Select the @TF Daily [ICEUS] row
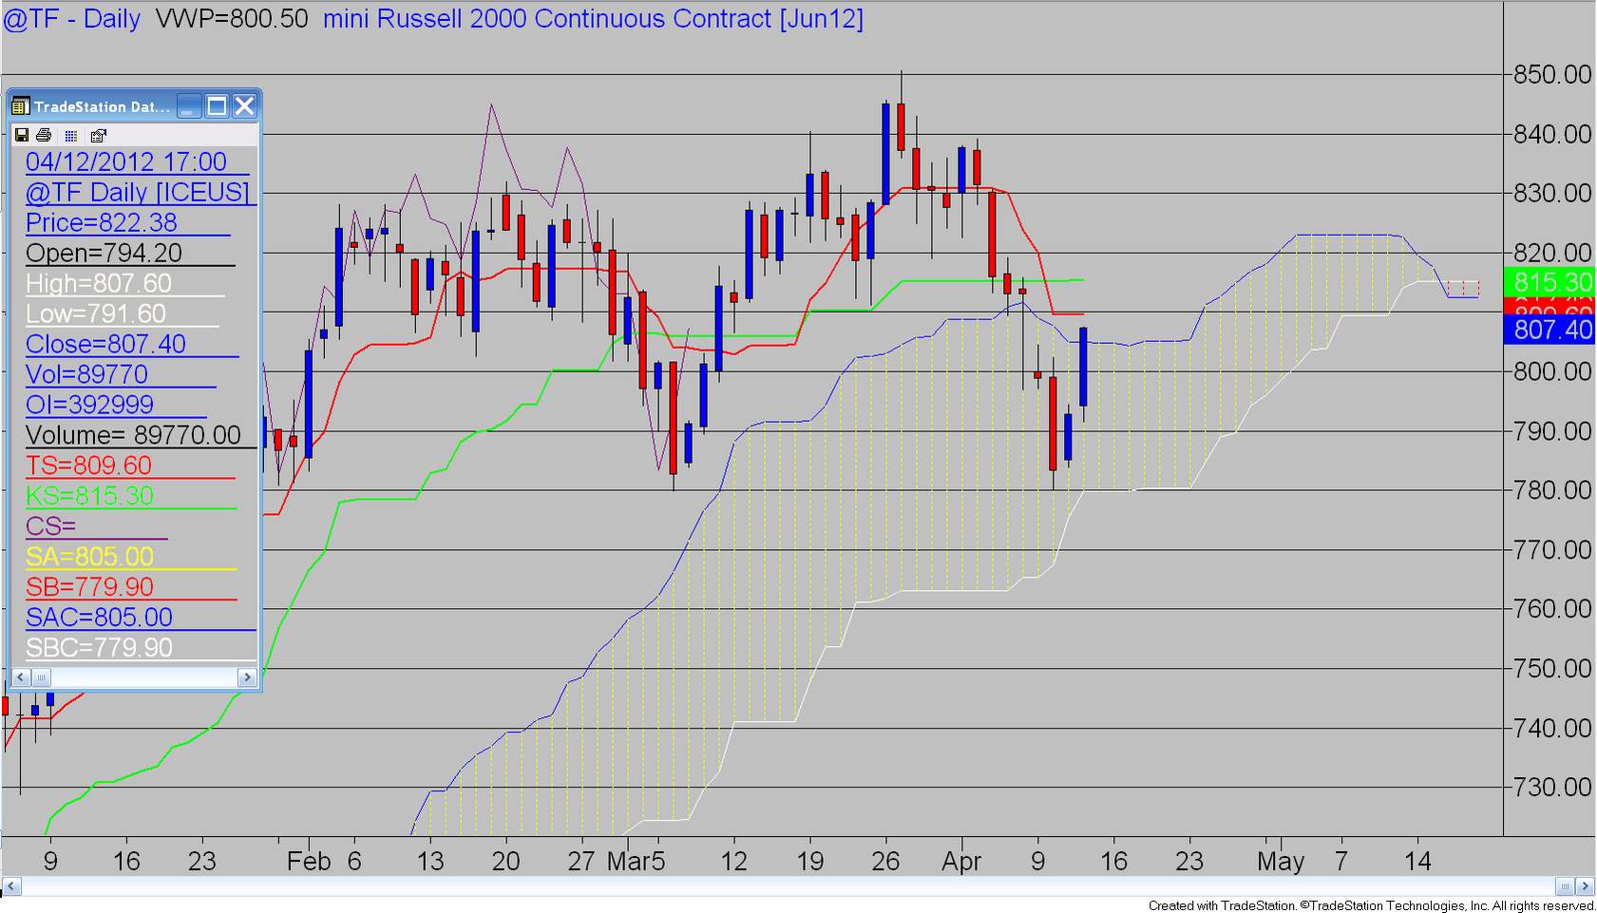Screen dimensions: 1597x913 (x=138, y=192)
